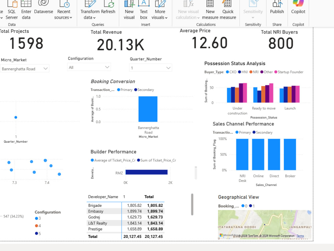Screen dimensions: 334x251
Task: Click the Ready to move category label
Action: pyautogui.click(x=264, y=108)
